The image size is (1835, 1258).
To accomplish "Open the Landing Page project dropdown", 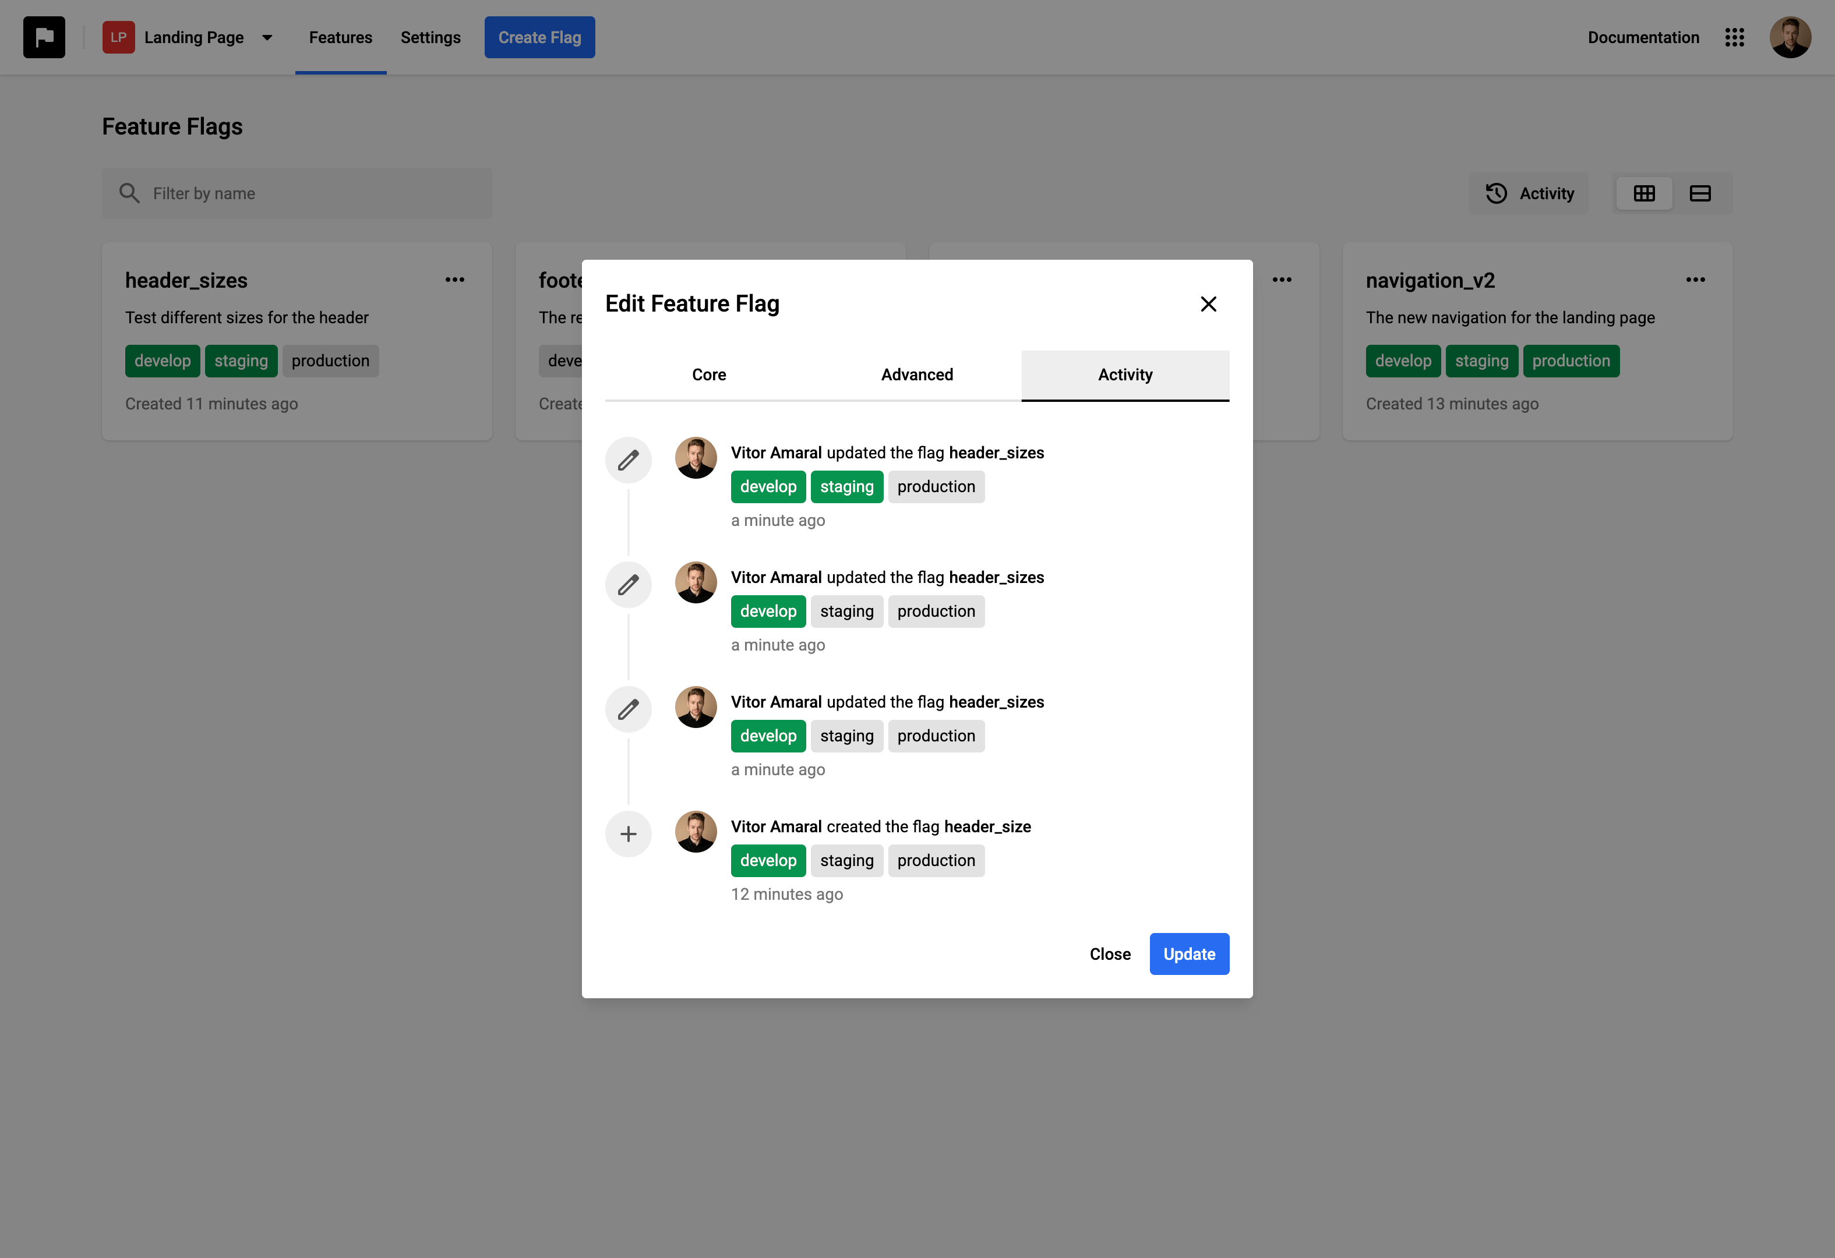I will click(267, 37).
